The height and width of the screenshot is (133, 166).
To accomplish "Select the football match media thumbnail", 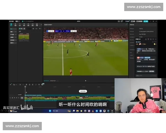I will click(x=24, y=36).
